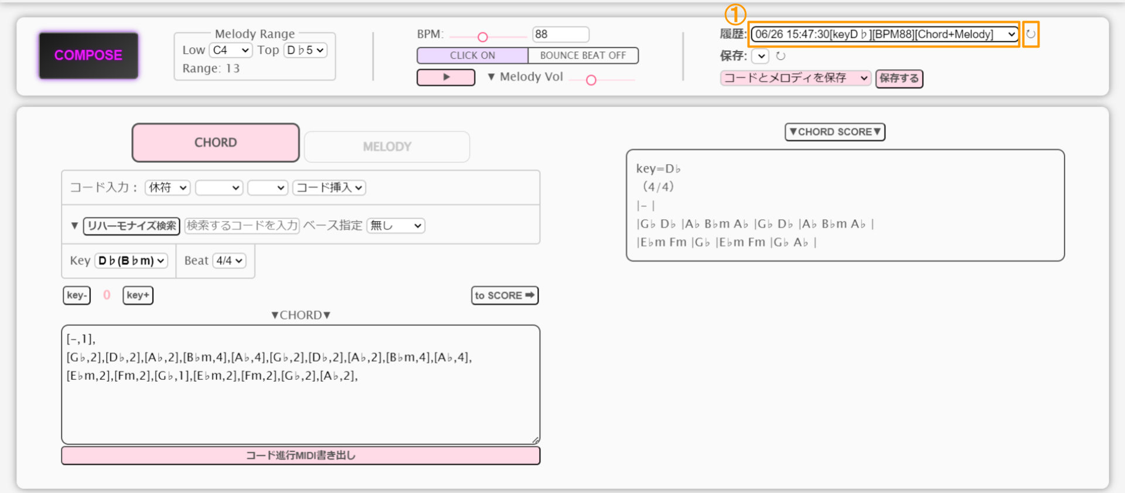Click the save slot reload icon
This screenshot has height=493, width=1125.
click(780, 56)
